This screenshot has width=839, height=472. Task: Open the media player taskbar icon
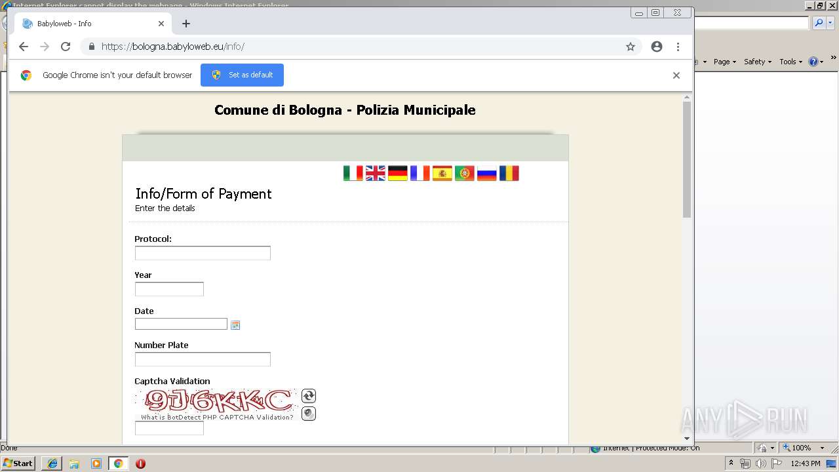[96, 463]
